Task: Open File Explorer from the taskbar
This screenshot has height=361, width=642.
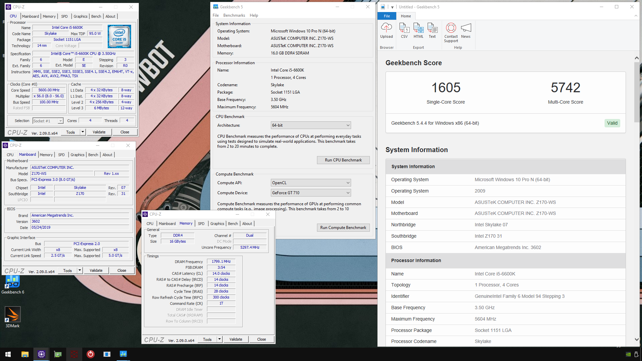Action: tap(25, 354)
